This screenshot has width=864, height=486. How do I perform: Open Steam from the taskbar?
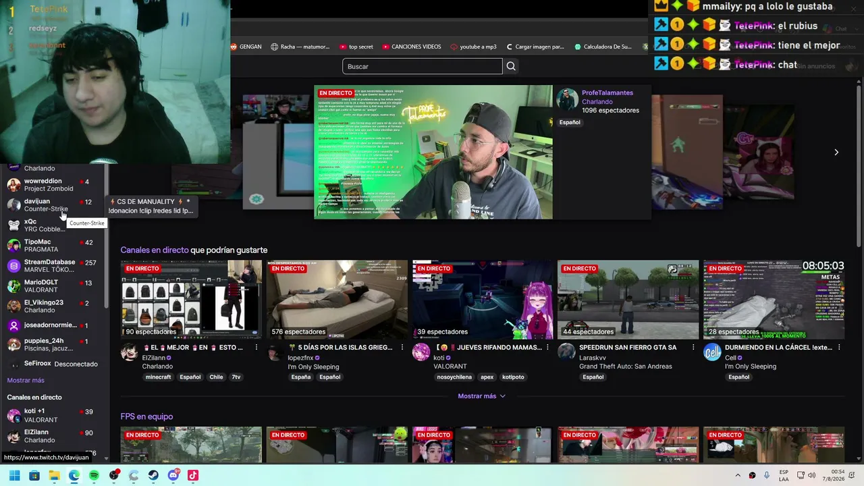pyautogui.click(x=153, y=475)
